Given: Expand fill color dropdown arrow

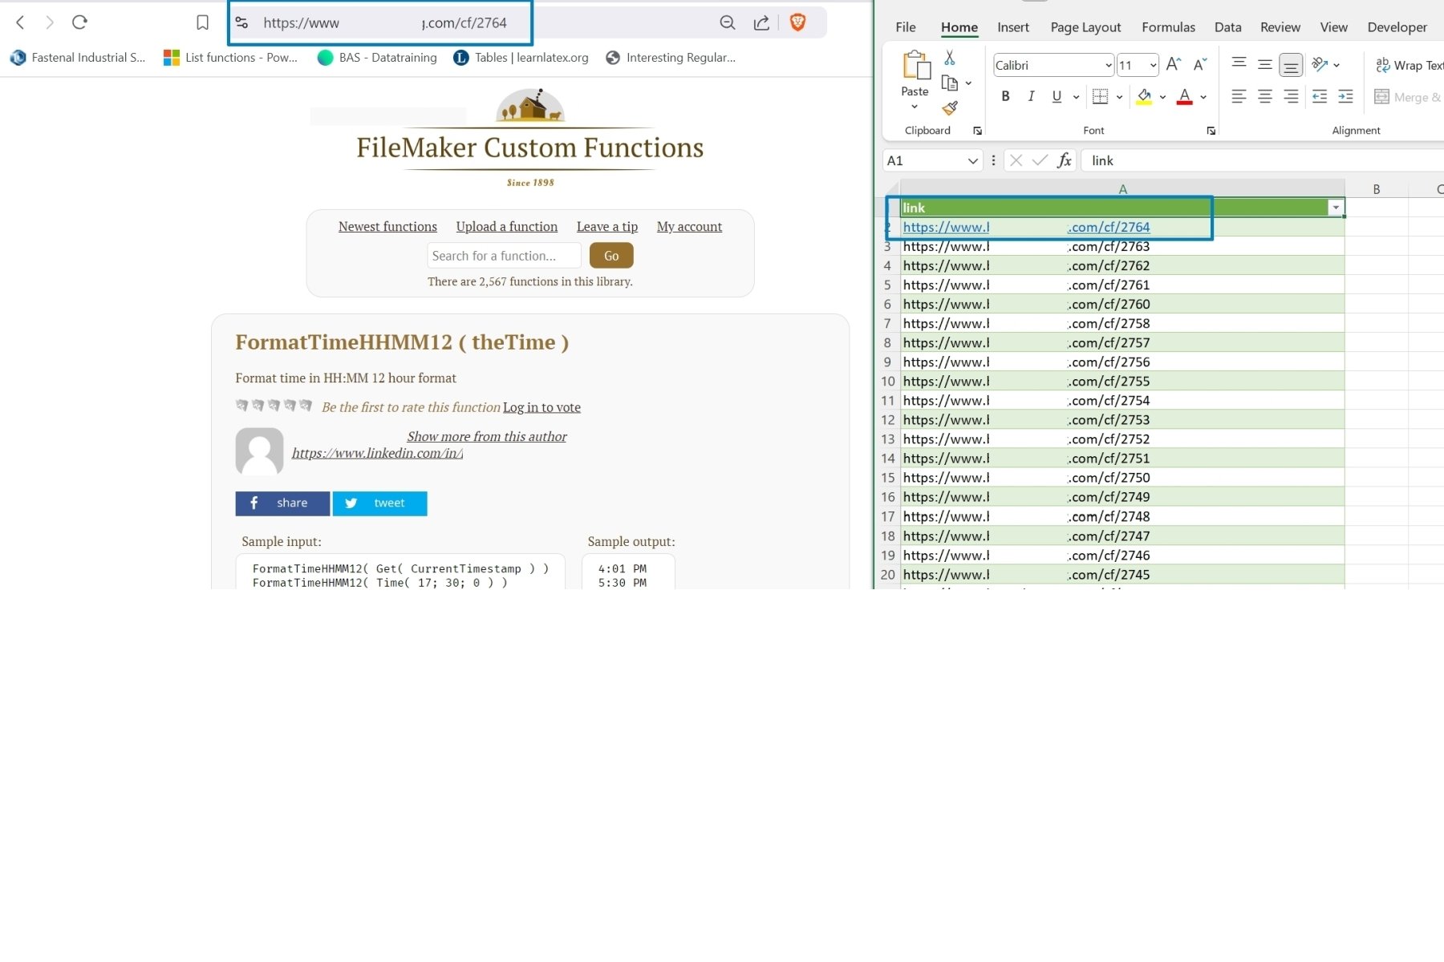Looking at the screenshot, I should click(x=1162, y=97).
